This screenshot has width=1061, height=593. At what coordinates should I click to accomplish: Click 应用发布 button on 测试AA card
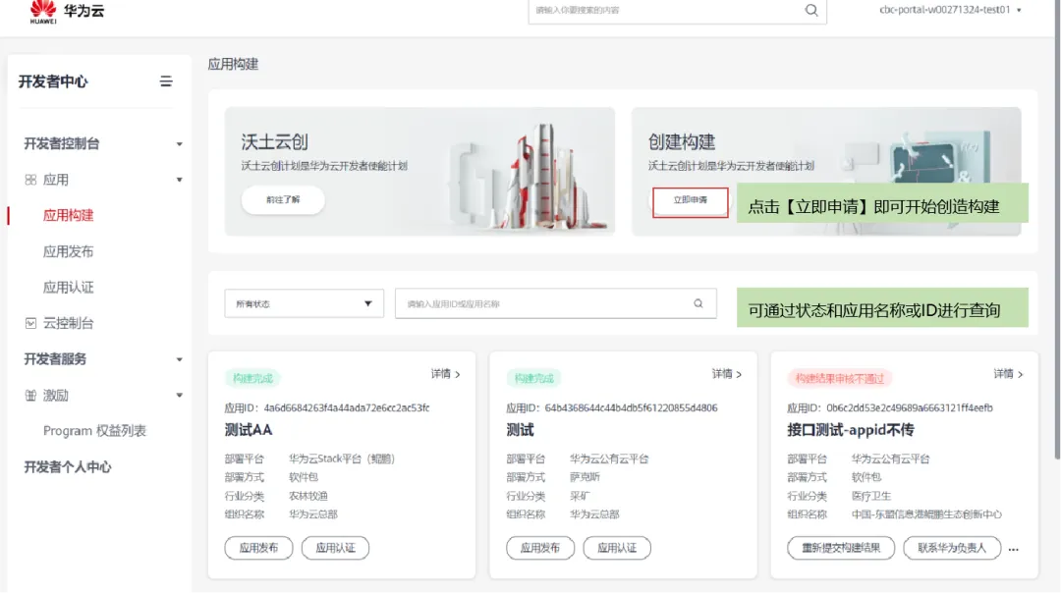point(258,548)
